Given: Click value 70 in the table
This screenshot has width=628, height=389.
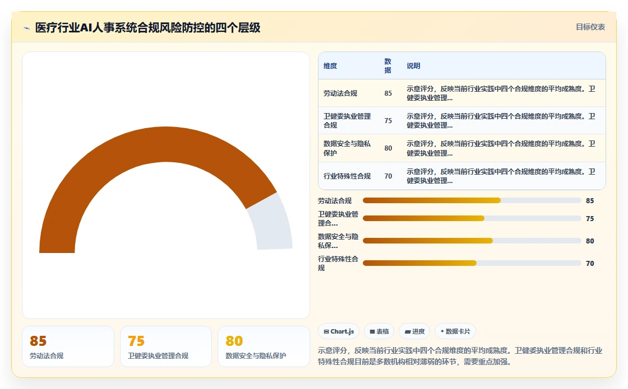Looking at the screenshot, I should tap(388, 176).
